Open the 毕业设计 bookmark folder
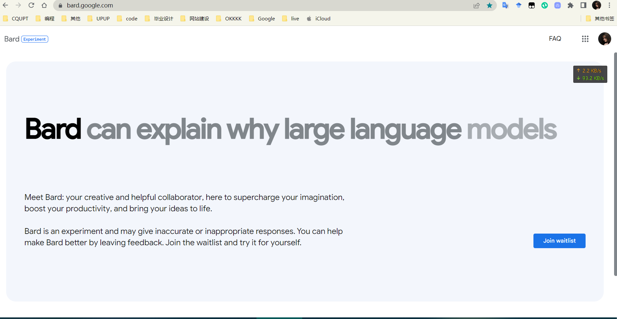The width and height of the screenshot is (617, 319). pyautogui.click(x=159, y=18)
